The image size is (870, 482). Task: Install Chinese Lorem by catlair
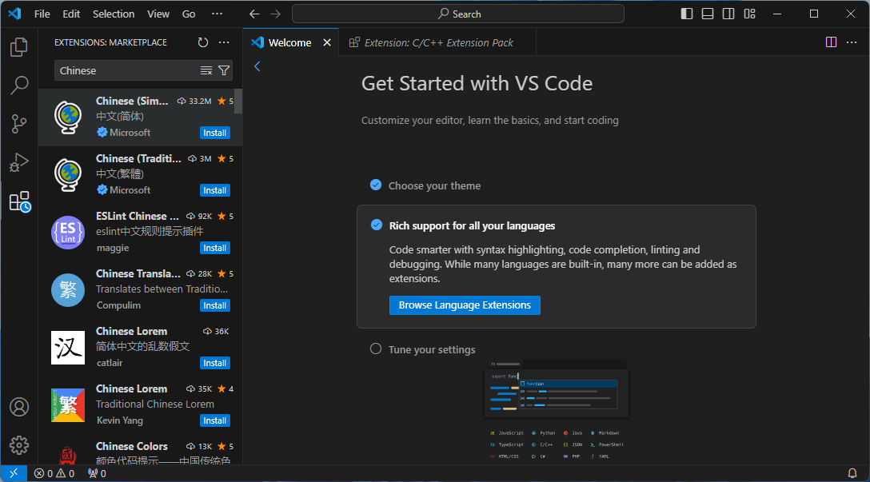point(215,364)
